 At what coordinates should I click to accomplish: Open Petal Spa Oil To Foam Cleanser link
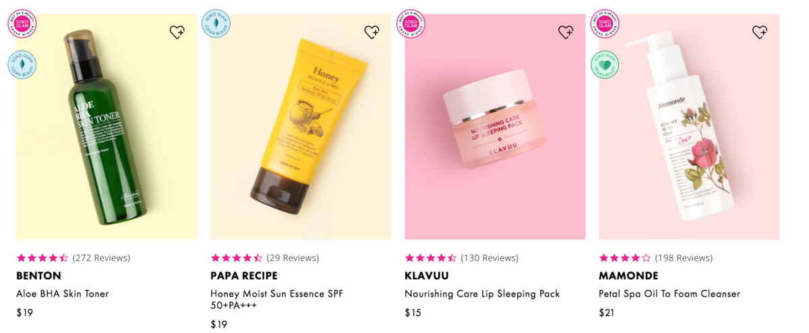coord(669,294)
